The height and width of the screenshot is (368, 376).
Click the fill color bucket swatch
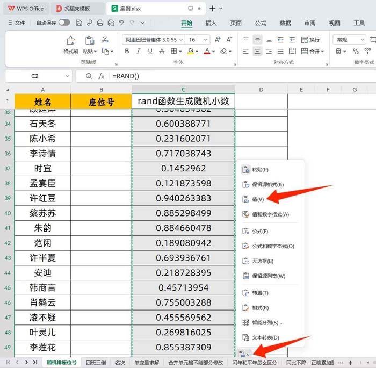(191, 51)
